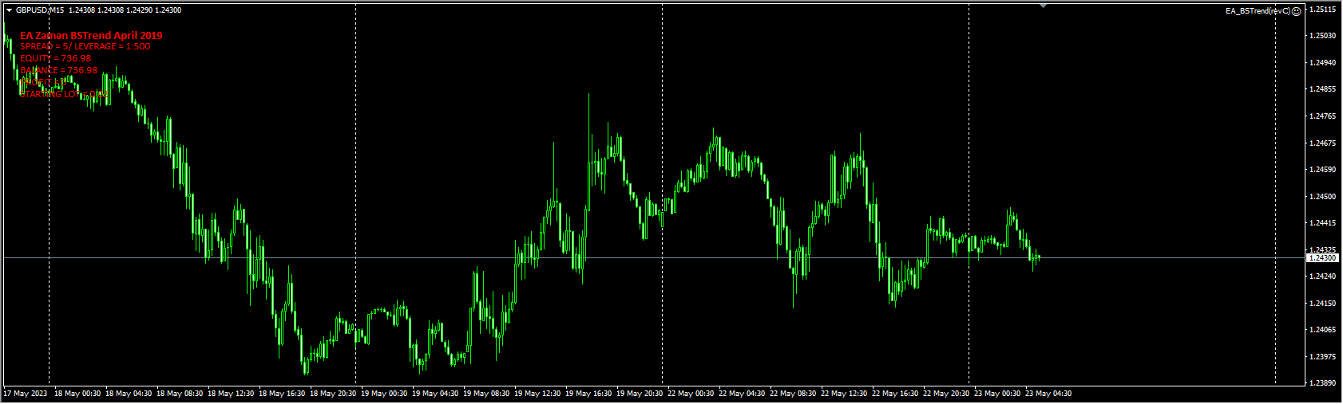The width and height of the screenshot is (1343, 404).
Task: Click the 19 May 04:30 time label
Action: pos(435,394)
